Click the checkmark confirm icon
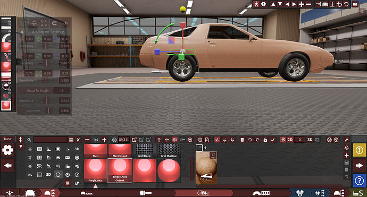 click(x=273, y=140)
